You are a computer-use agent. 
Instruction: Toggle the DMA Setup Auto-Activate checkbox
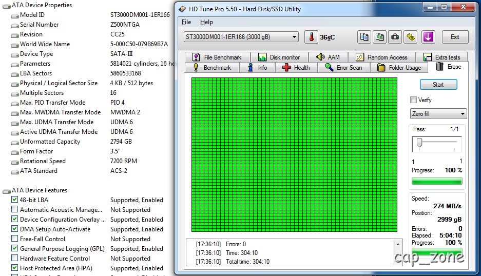coord(14,229)
